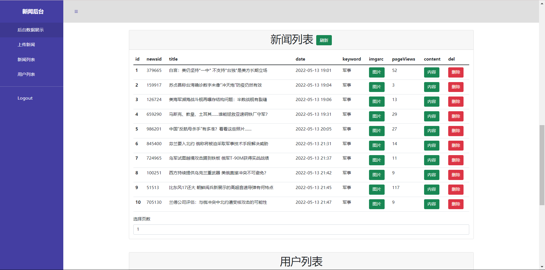Click the scrollbar down arrow
Image resolution: width=545 pixels, height=270 pixels.
[542, 267]
